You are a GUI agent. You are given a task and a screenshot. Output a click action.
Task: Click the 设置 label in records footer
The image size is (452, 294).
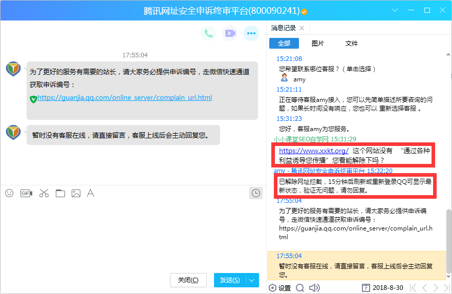[285, 288]
